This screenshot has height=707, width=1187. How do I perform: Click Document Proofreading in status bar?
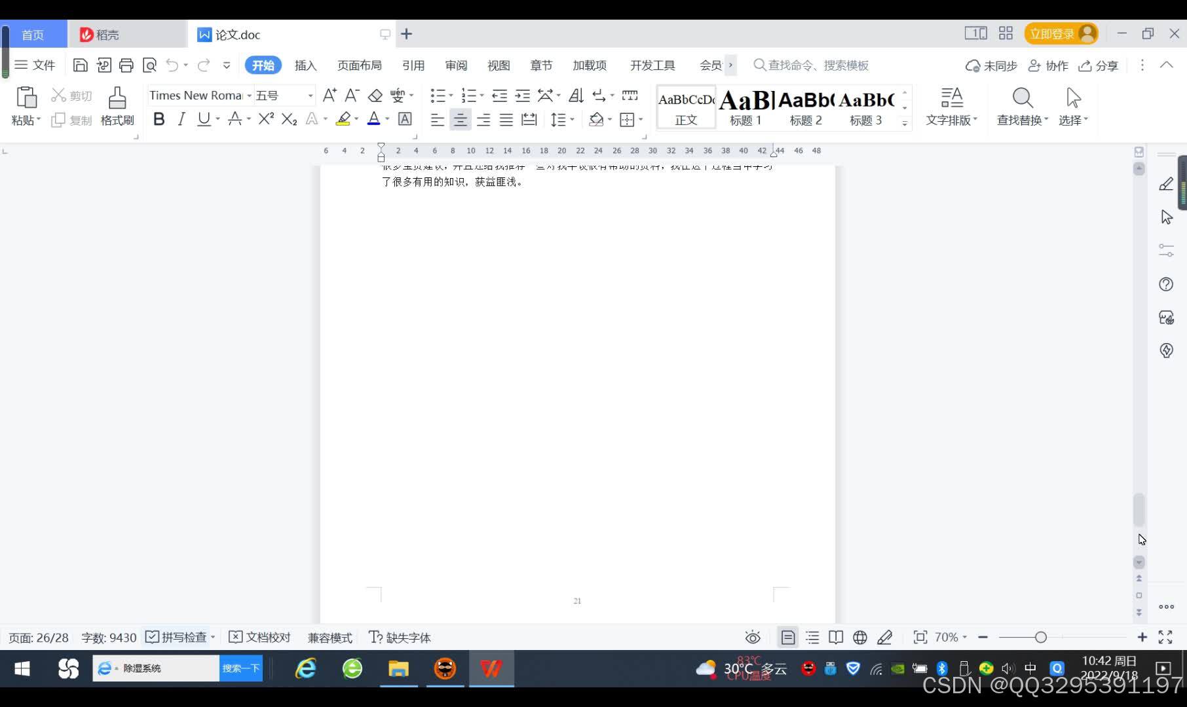coord(259,638)
